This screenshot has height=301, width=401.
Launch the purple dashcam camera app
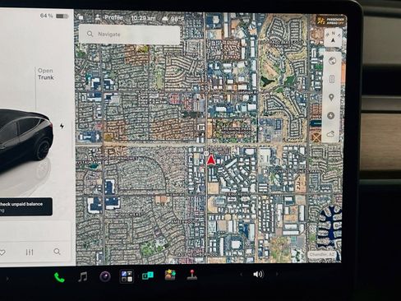[105, 276]
